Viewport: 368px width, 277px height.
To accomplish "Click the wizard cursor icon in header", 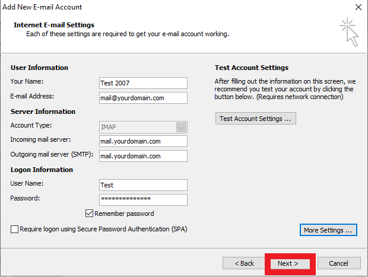I will click(349, 32).
